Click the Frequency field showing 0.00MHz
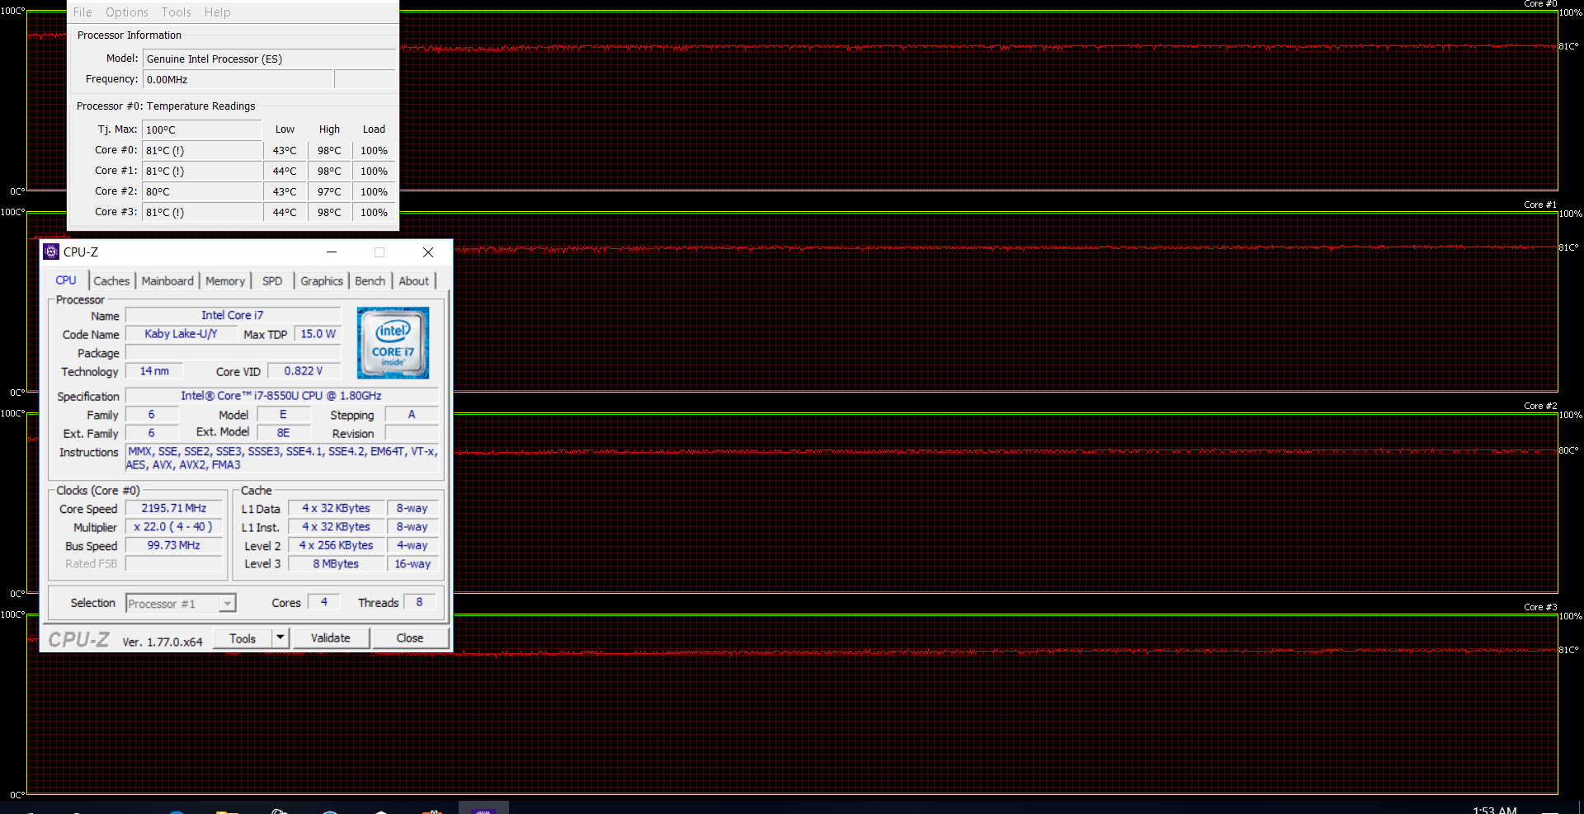1584x814 pixels. 238,79
